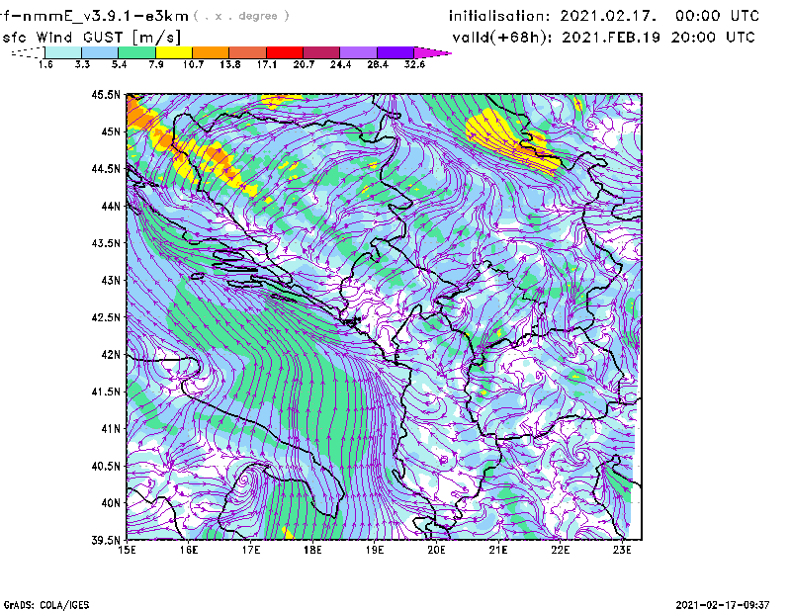The height and width of the screenshot is (611, 791).
Task: Click the 19E longitude label
Action: point(375,551)
